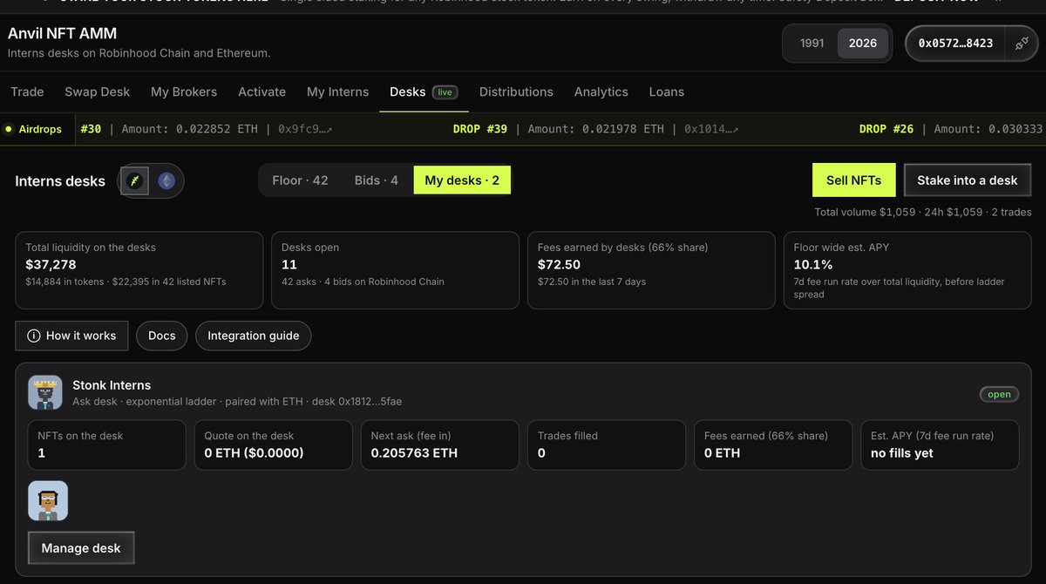Viewport: 1046px width, 584px height.
Task: Select the Robinhood Chain lightning icon
Action: point(134,180)
